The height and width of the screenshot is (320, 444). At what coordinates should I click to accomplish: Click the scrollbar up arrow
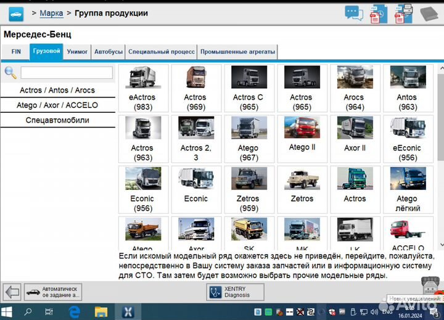(441, 68)
